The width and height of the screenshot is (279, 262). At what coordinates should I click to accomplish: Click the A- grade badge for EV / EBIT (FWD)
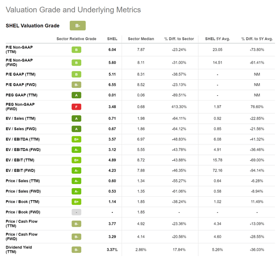76,171
